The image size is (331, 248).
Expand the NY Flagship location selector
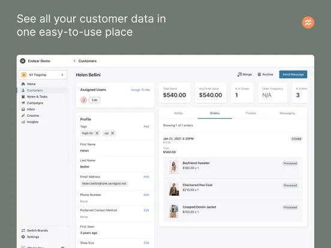43,75
